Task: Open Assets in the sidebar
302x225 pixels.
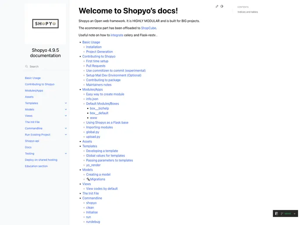Action: tap(29, 97)
